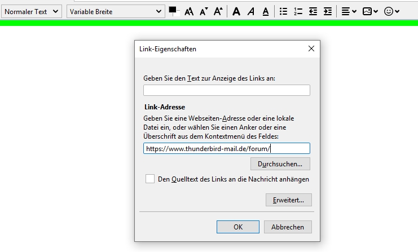Click the 'Durchsuchen...' button

coord(280,164)
